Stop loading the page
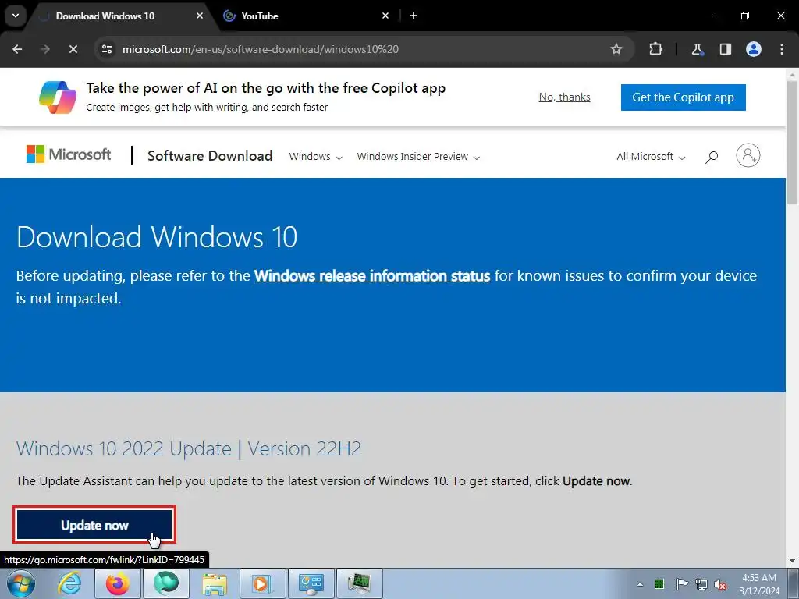This screenshot has height=599, width=799. pos(73,49)
